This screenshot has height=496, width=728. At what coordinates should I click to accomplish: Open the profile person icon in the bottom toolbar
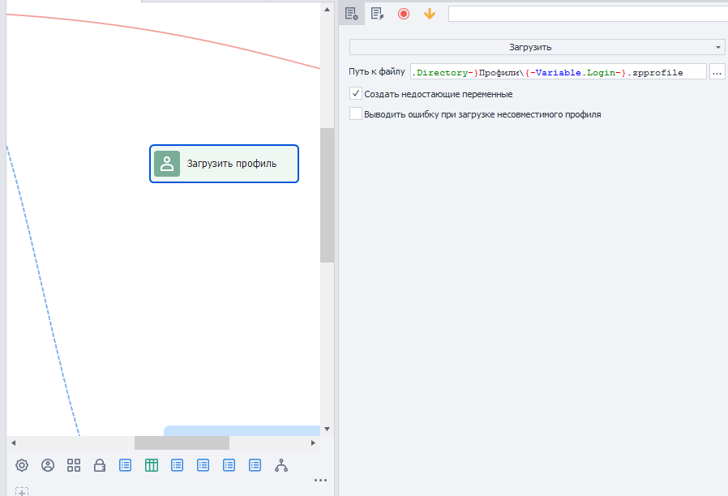48,465
